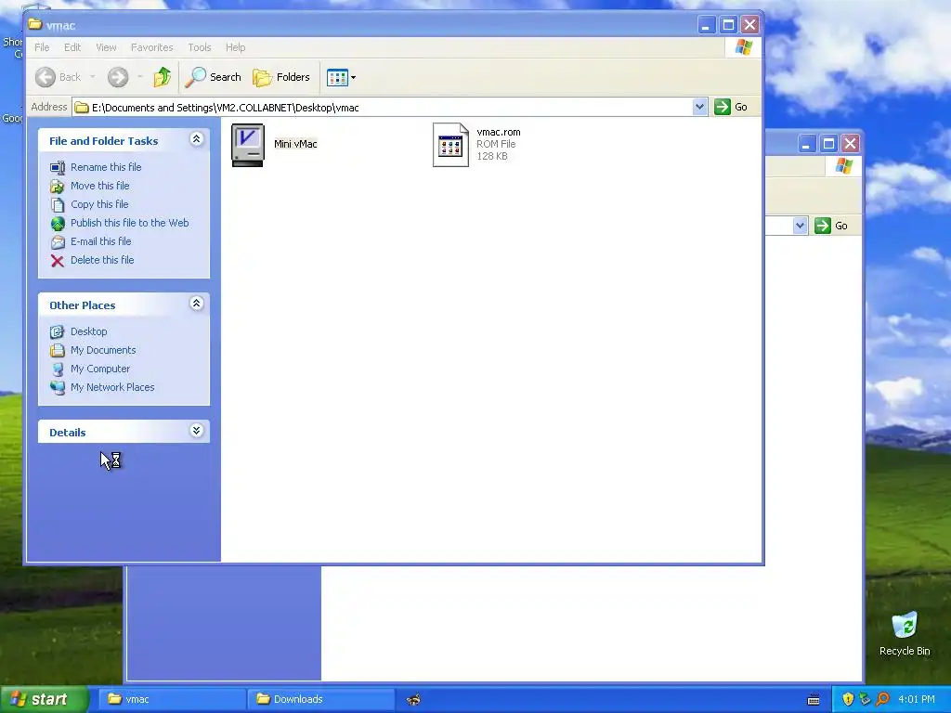Open the Views dropdown button

coord(342,77)
